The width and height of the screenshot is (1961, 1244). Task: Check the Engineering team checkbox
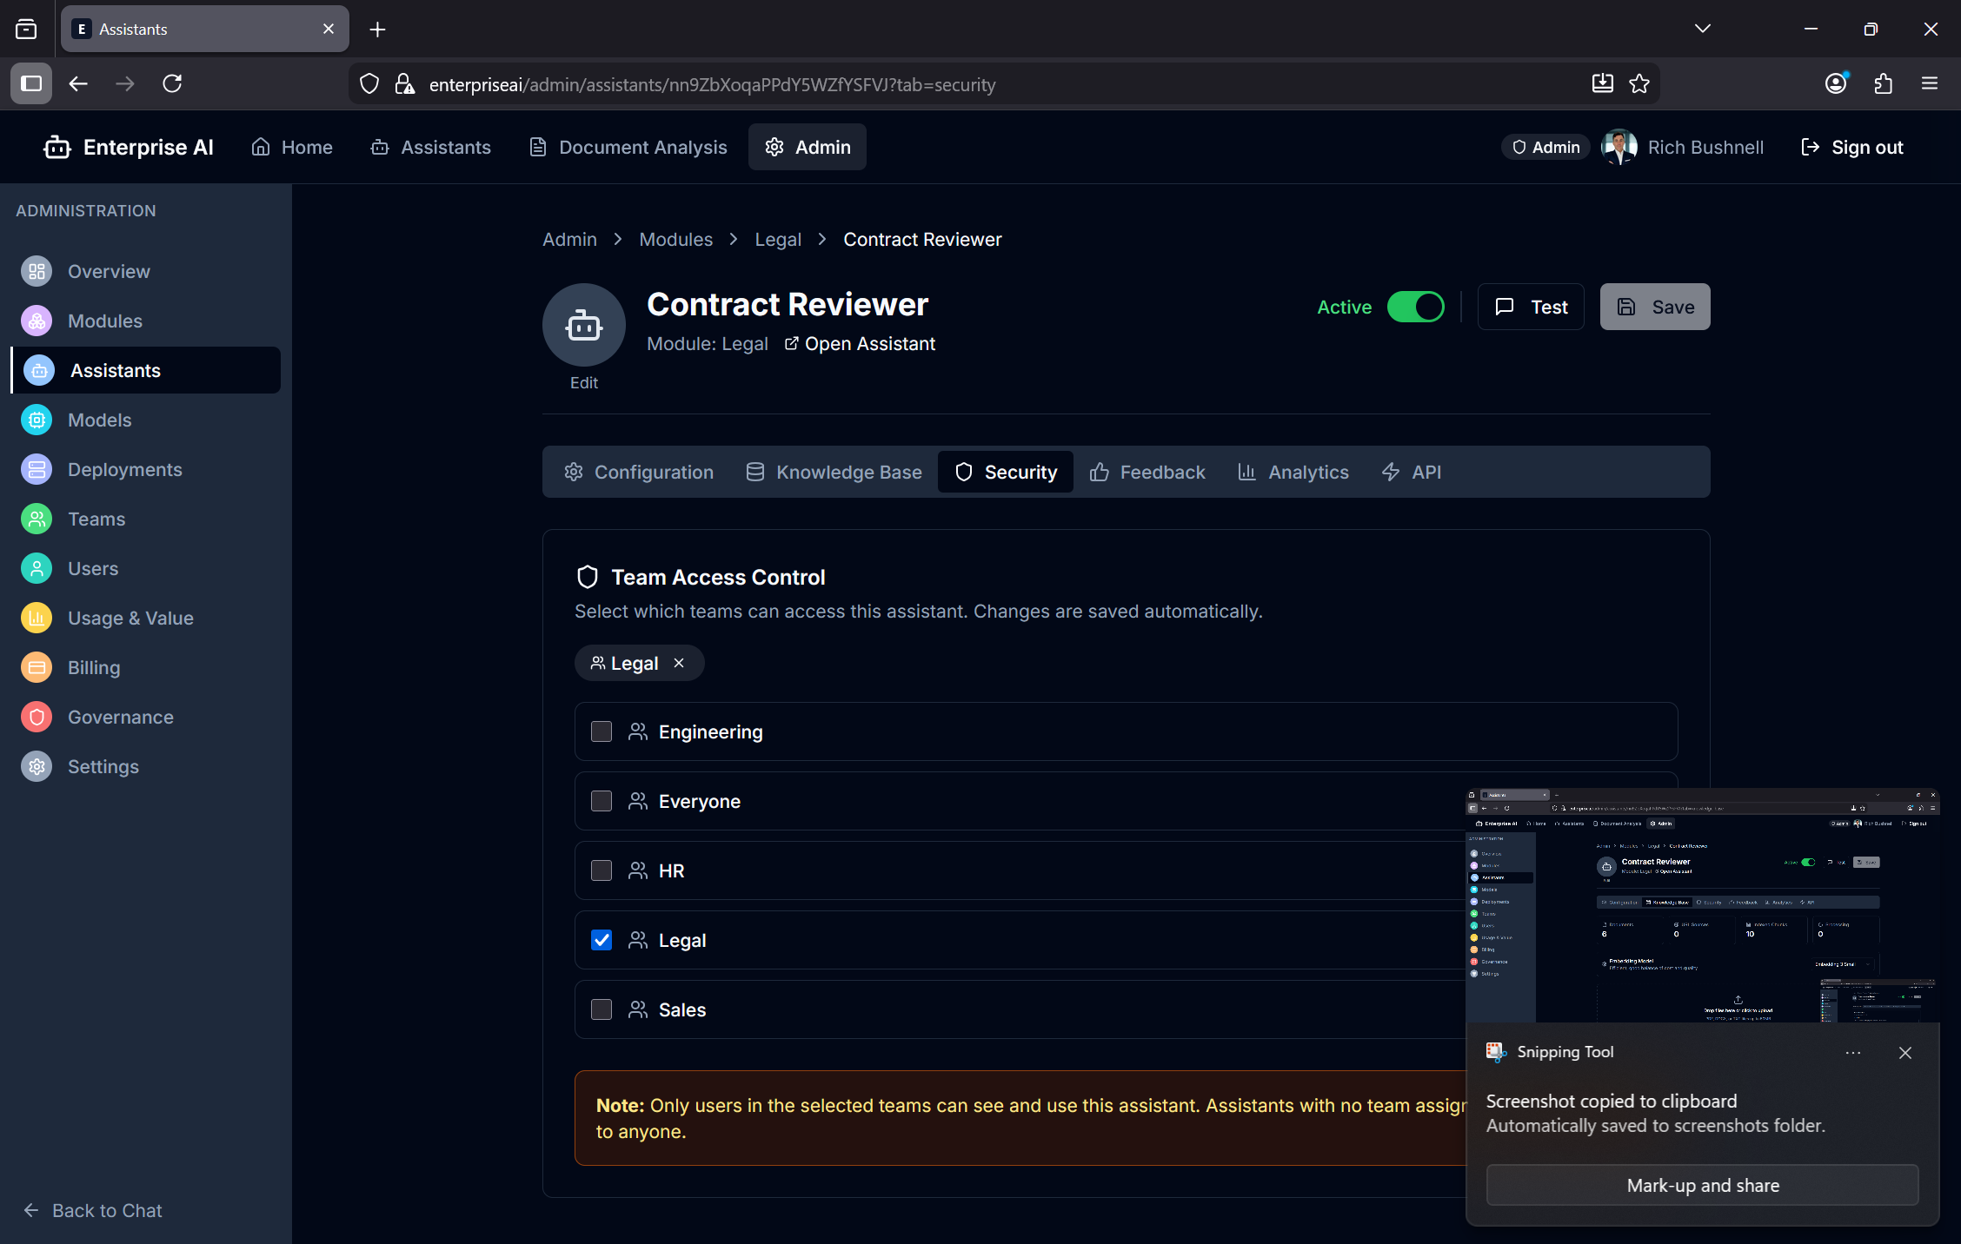[x=602, y=731]
